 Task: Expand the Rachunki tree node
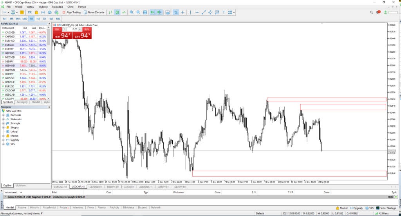click(x=4, y=115)
